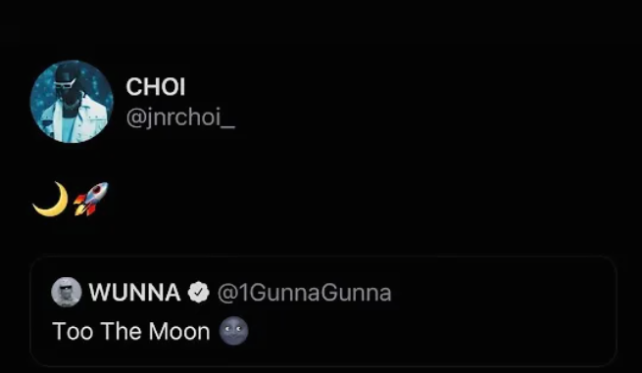Click the verified badge beside WUNNA
Image resolution: width=642 pixels, height=373 pixels.
click(x=199, y=293)
